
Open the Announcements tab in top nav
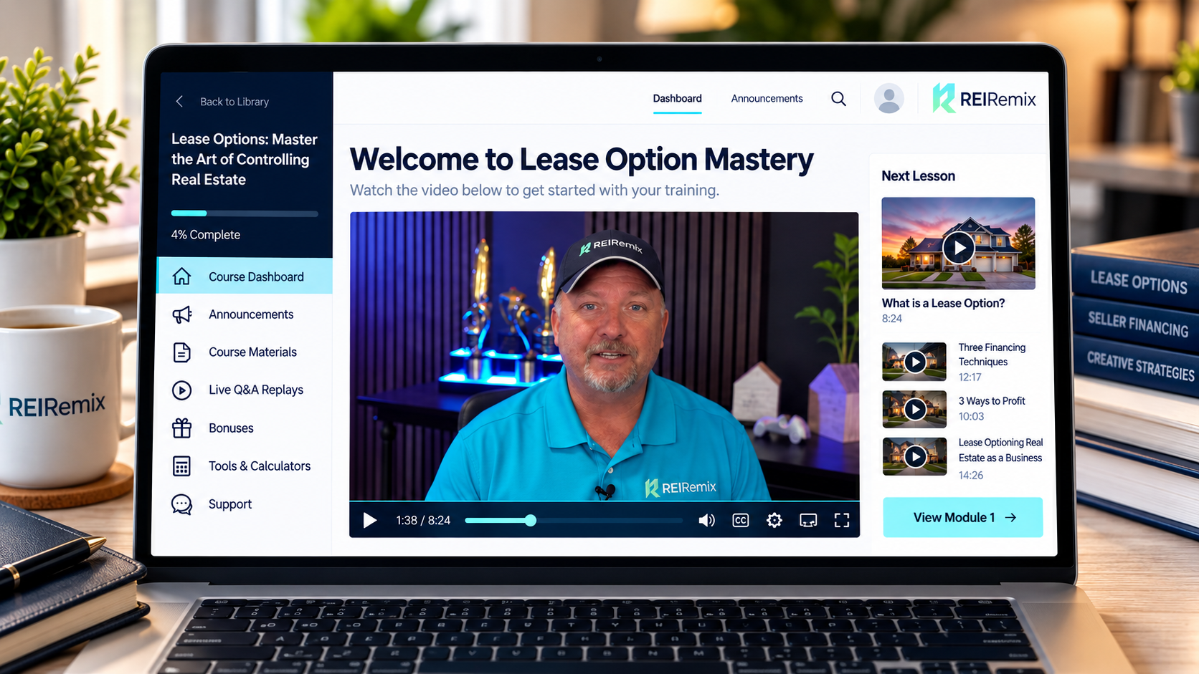767,99
